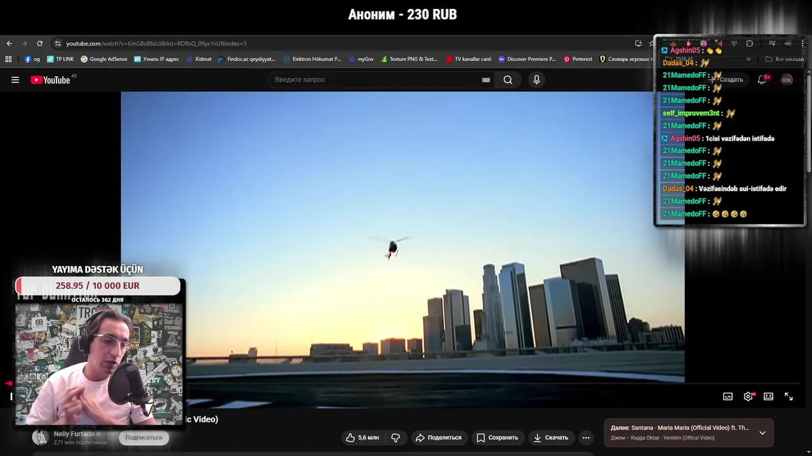812x456 pixels.
Task: Enter full screen on the video player
Action: pyautogui.click(x=789, y=396)
